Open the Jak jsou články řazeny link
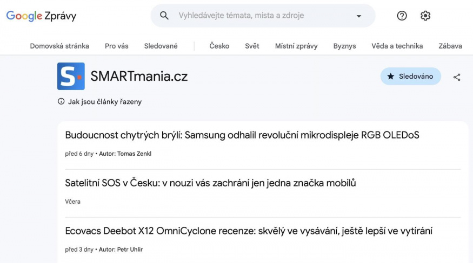 (x=105, y=102)
